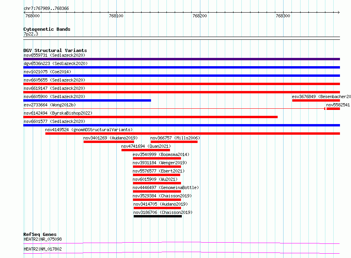The width and height of the screenshot is (351, 258).
Task: Open nsv4446497 (GenomeinaBottle) label
Action: click(x=166, y=187)
